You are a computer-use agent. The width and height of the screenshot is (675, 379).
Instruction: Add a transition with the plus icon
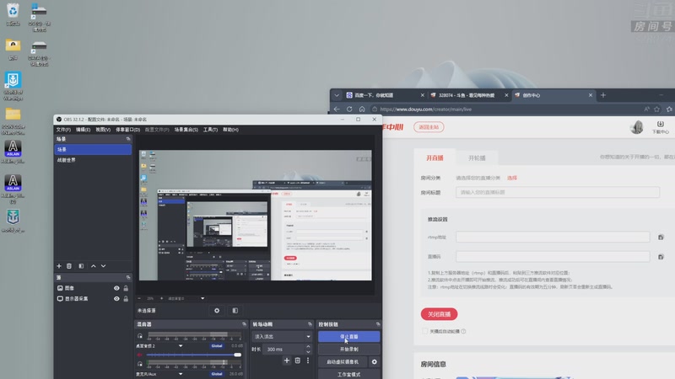287,360
